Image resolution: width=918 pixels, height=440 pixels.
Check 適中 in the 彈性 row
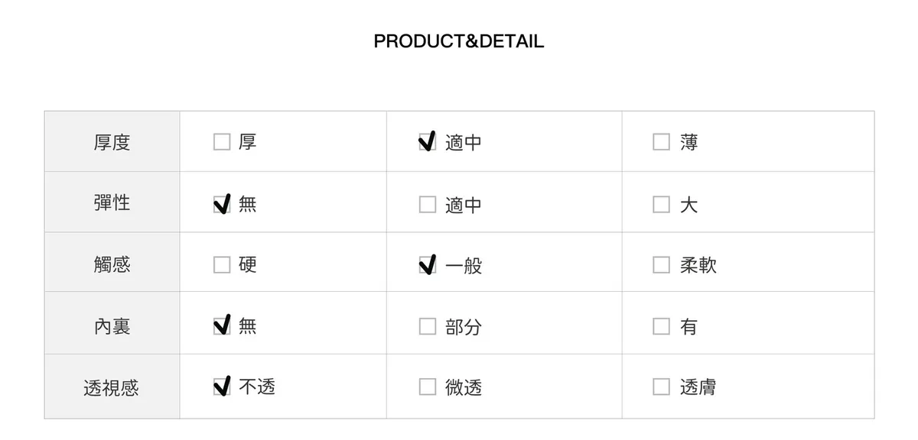428,204
